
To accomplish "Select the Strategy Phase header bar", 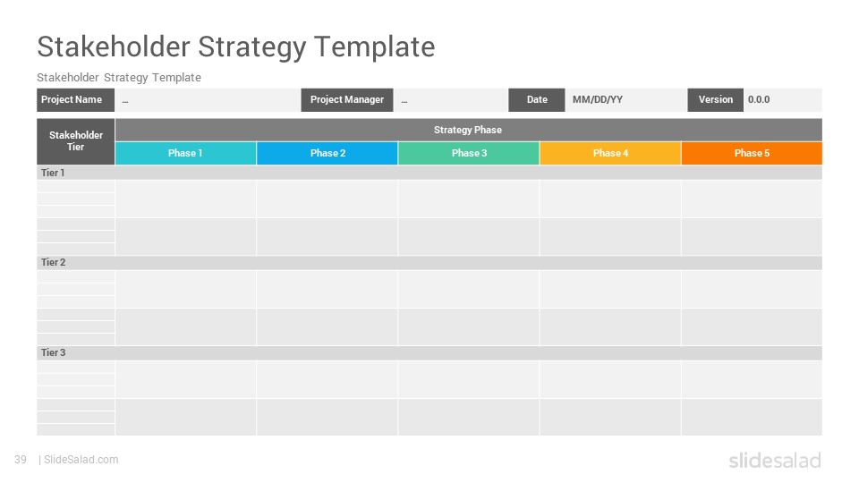I will click(x=468, y=130).
